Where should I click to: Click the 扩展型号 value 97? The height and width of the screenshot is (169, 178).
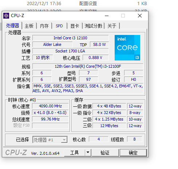click(88, 79)
